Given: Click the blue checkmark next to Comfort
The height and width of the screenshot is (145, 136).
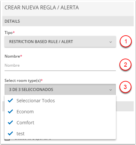Looking at the screenshot, I should (10, 123).
